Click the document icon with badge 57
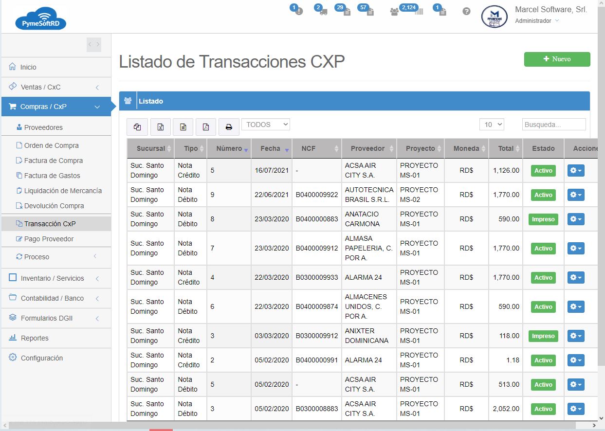605x431 pixels. point(369,11)
